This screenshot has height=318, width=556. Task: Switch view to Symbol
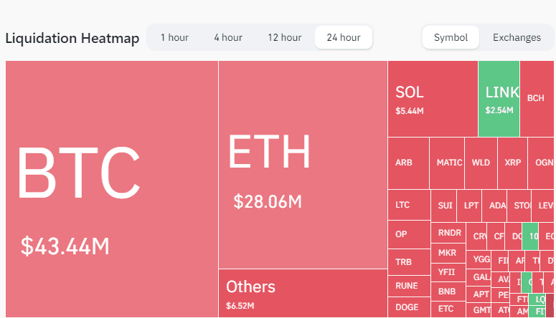[x=451, y=37]
